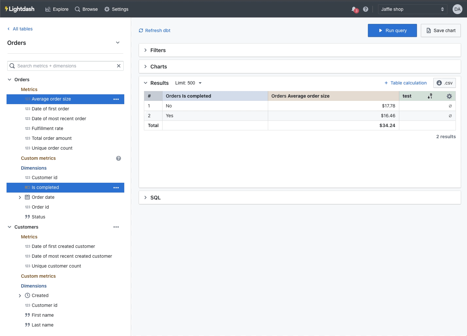Select the Unique order count metric
This screenshot has height=336, width=467.
click(52, 148)
